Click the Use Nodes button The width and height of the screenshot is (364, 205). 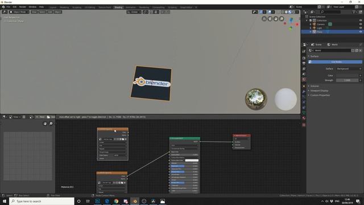pos(335,62)
